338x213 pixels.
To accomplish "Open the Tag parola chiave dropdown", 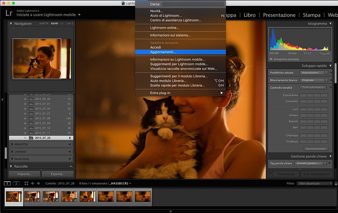I will [x=311, y=163].
